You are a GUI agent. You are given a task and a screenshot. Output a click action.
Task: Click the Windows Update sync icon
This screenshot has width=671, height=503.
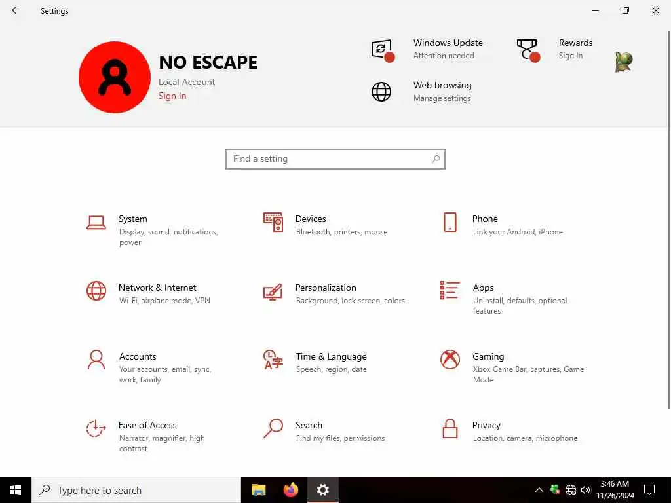point(382,50)
